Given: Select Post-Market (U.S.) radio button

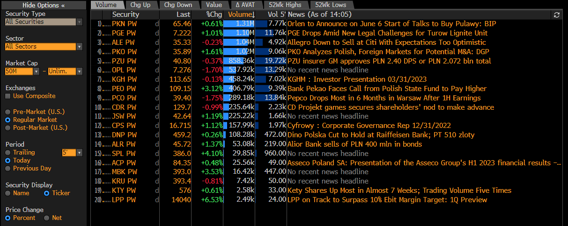Looking at the screenshot, I should [8, 128].
